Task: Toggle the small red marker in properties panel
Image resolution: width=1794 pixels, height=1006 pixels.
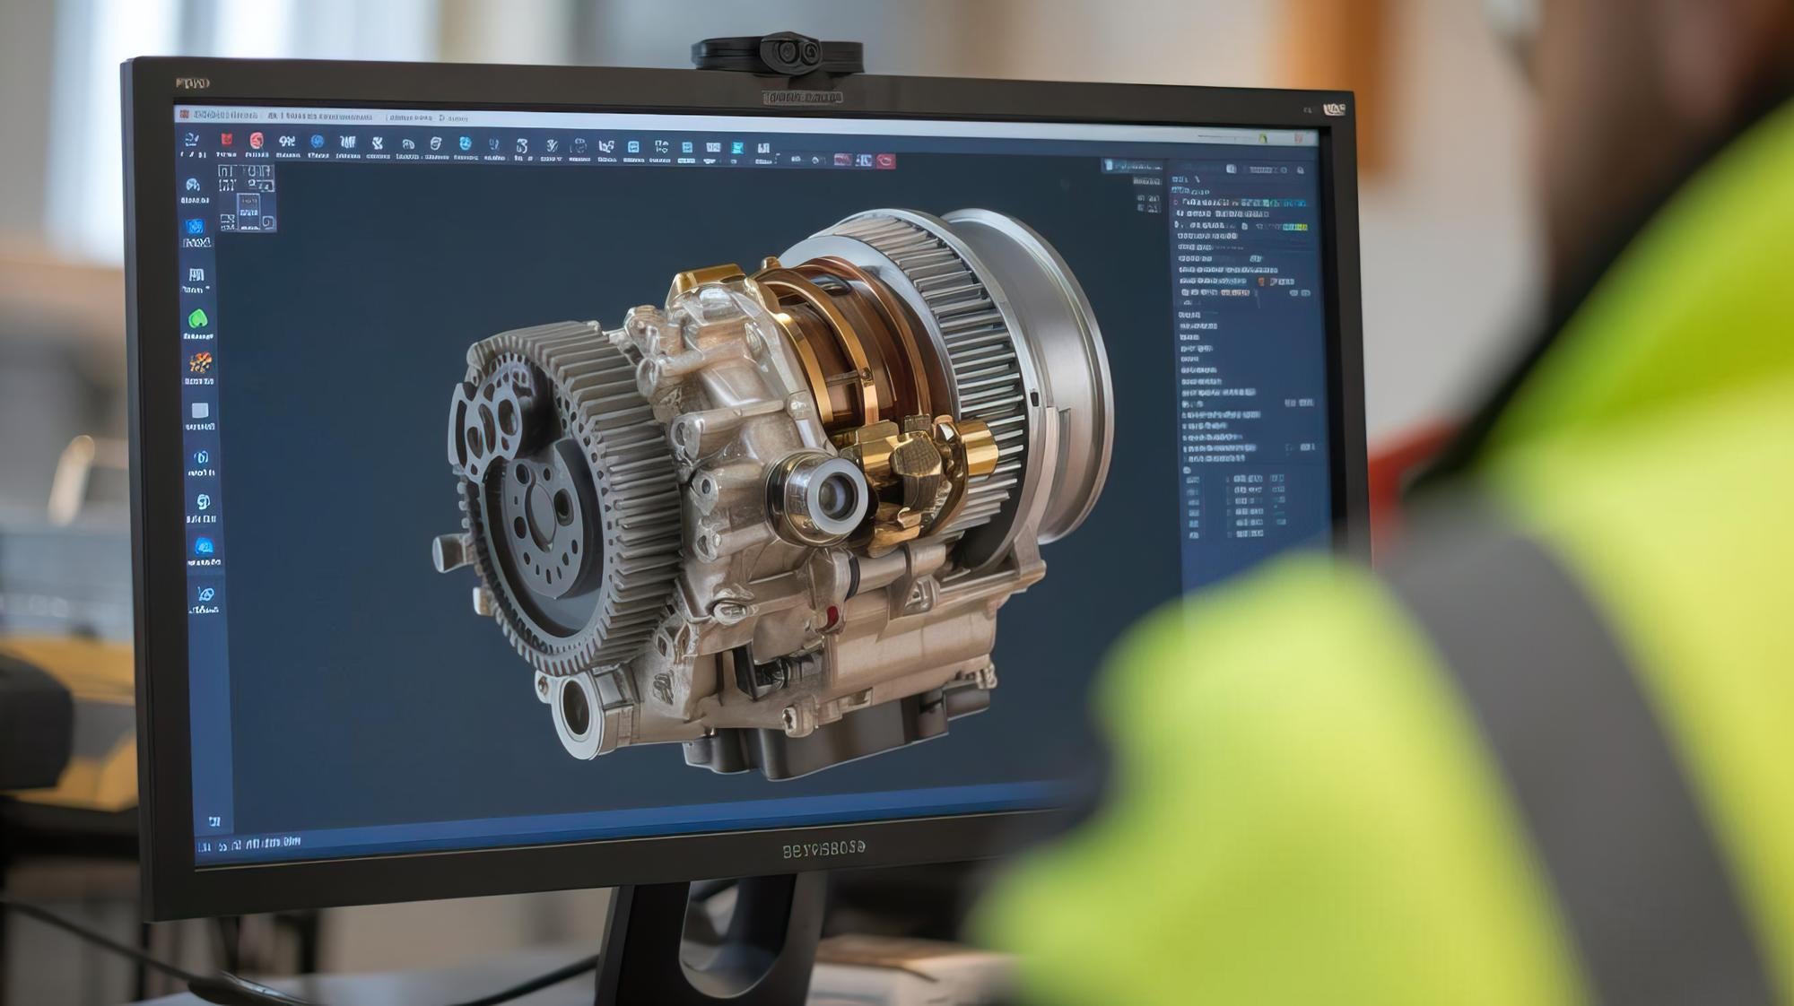Action: pos(1261,282)
